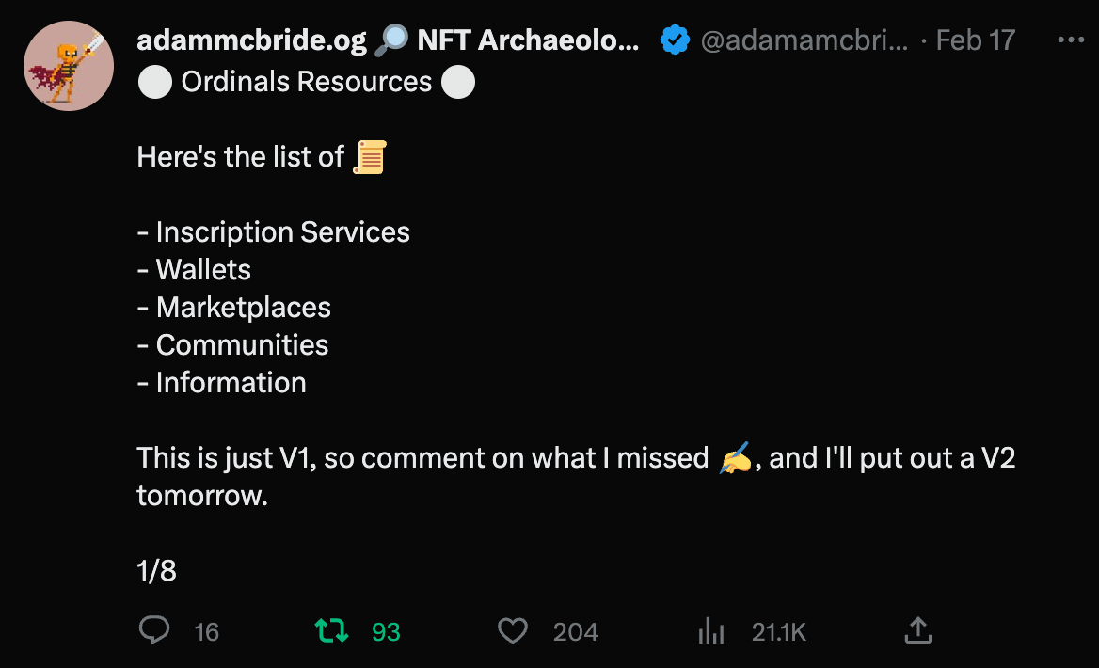Click the magnifying glass emoji in the name

(390, 40)
